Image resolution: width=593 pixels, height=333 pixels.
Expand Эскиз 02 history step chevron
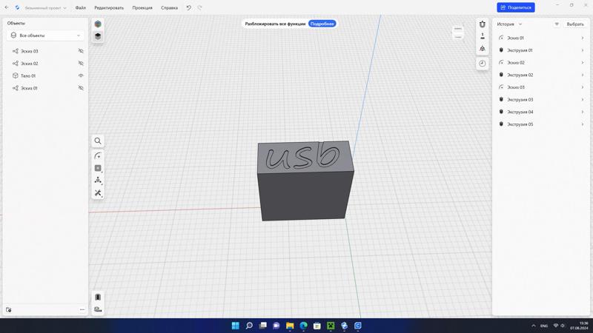tap(583, 63)
